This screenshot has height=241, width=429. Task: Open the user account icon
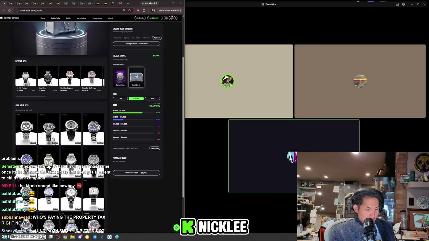[x=175, y=18]
